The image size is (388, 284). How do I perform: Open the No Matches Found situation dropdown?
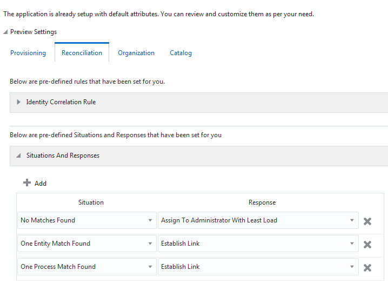click(150, 220)
